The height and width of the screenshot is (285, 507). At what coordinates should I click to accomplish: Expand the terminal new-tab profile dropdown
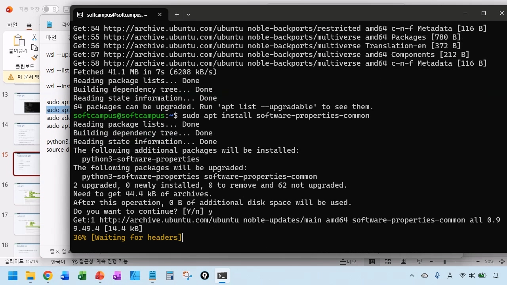click(189, 15)
